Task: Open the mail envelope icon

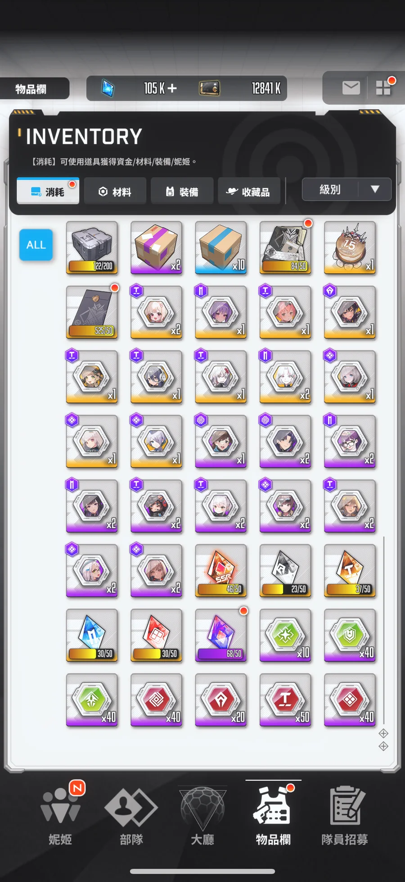Action: point(351,88)
